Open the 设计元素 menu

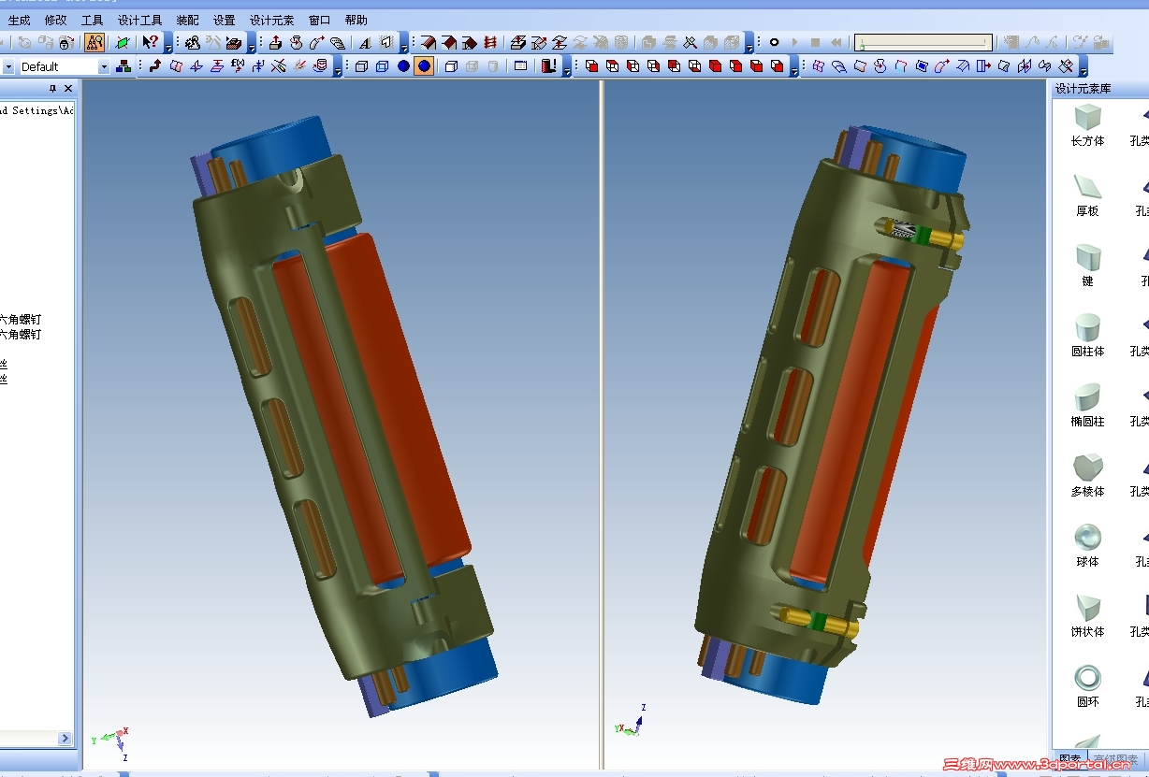(271, 20)
